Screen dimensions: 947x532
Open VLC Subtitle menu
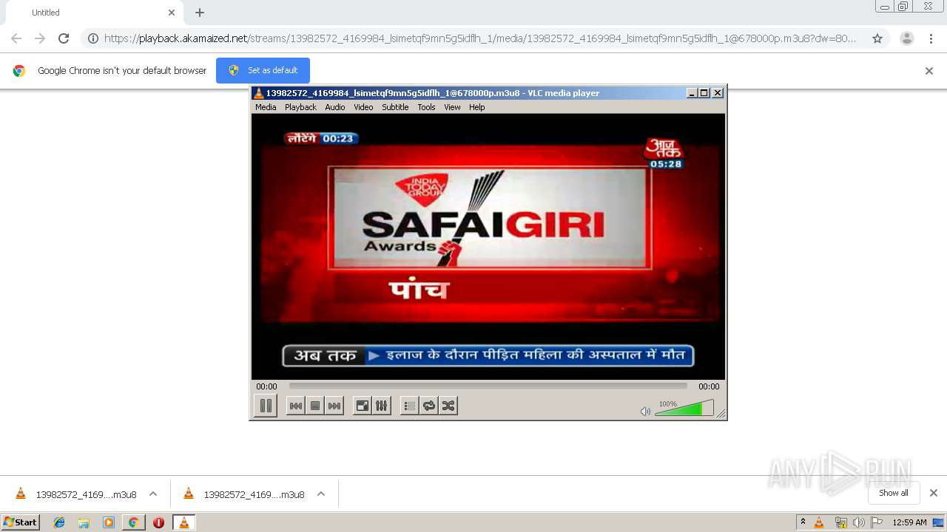tap(395, 107)
